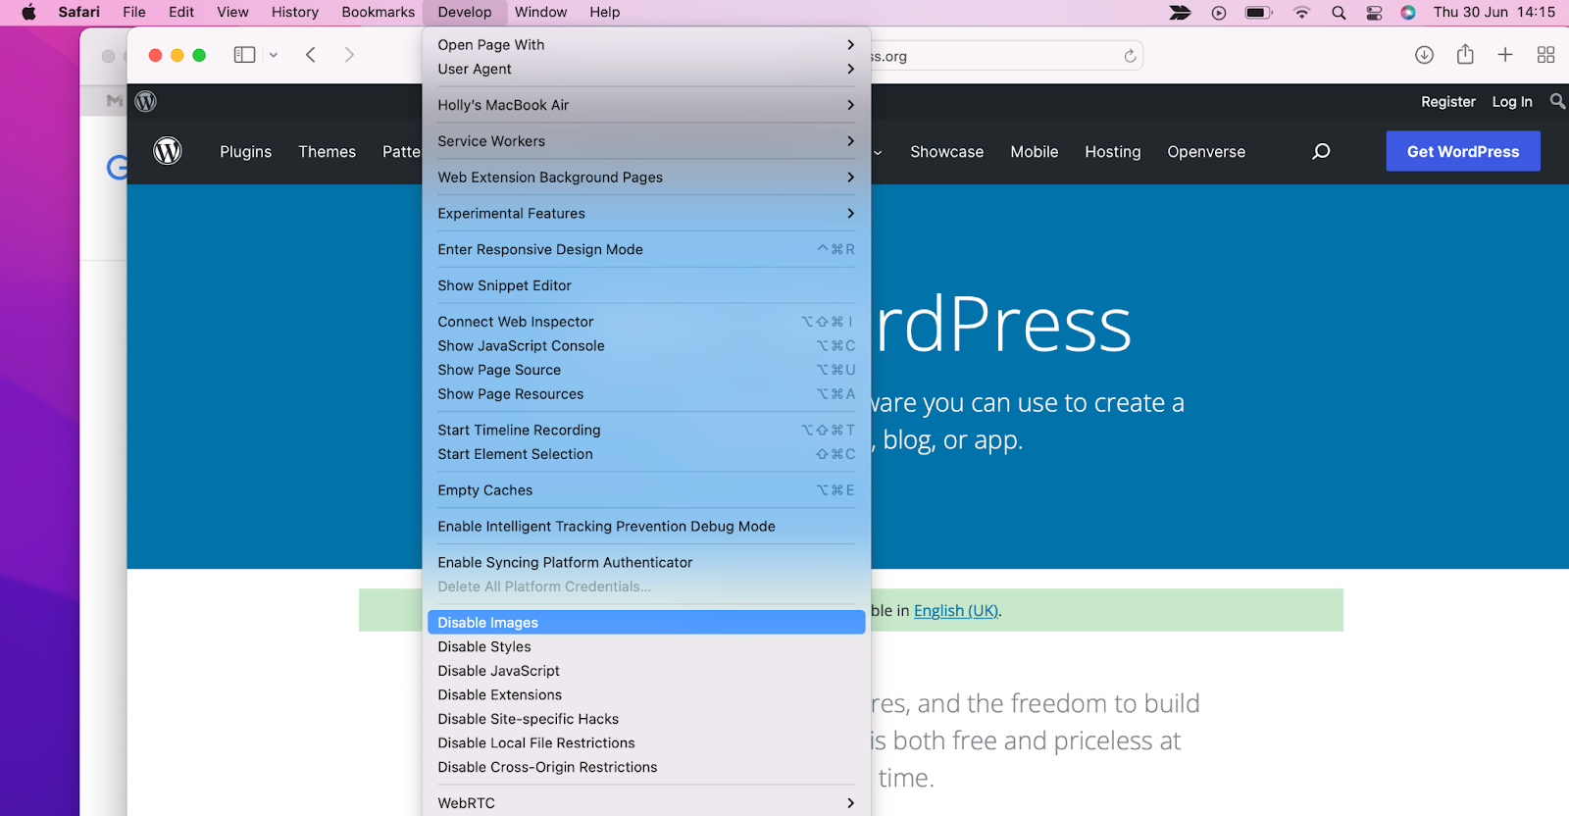The image size is (1569, 816).
Task: Select Show Snippet Editor
Action: coord(646,286)
